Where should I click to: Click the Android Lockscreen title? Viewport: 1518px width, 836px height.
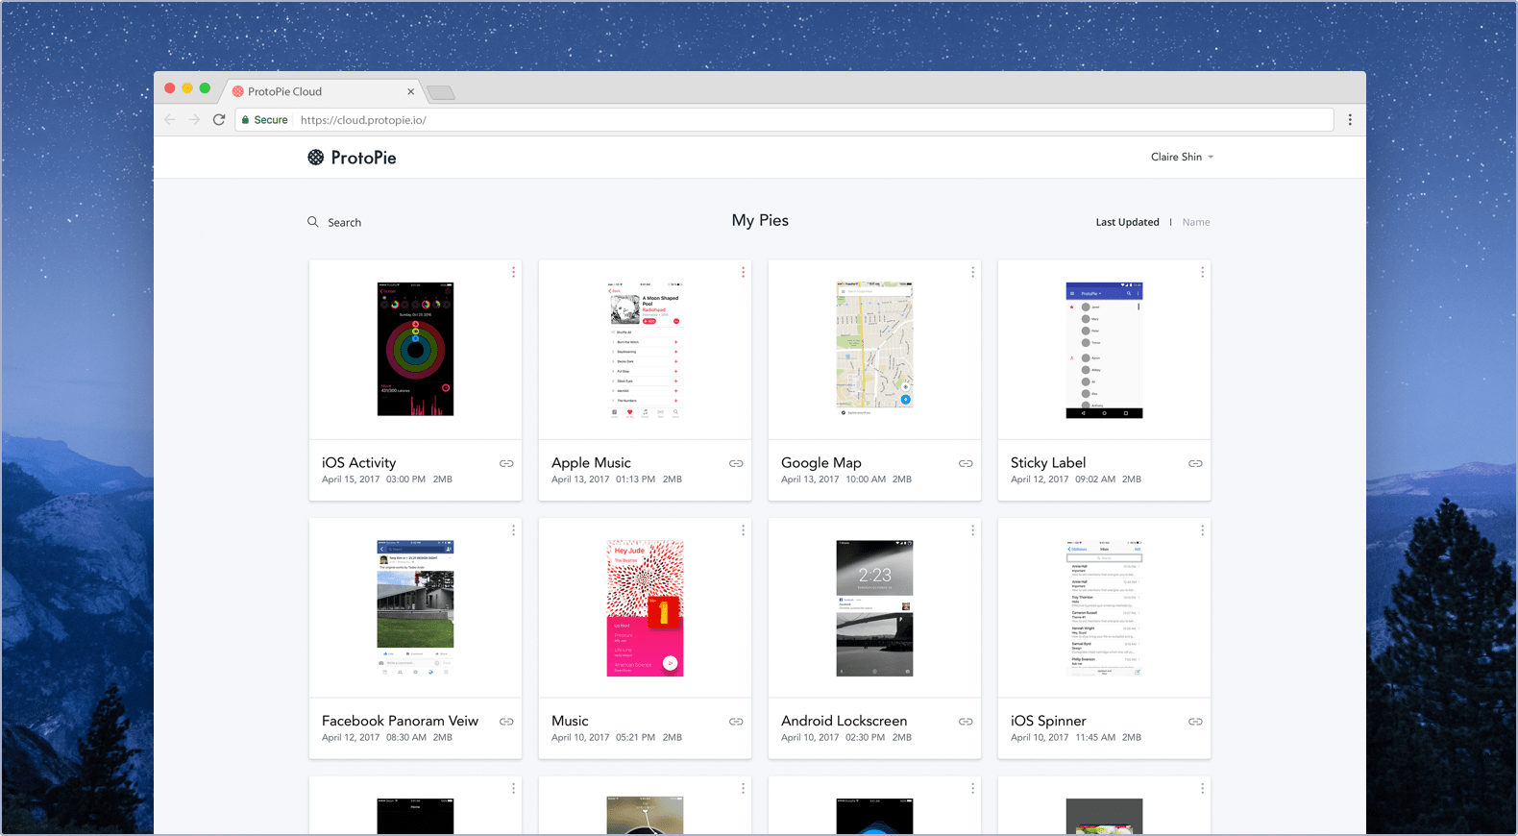click(844, 721)
